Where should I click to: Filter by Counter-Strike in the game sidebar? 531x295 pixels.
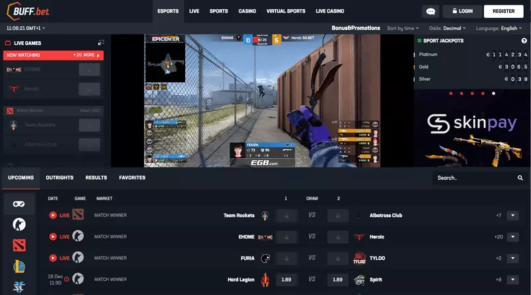[x=19, y=225]
